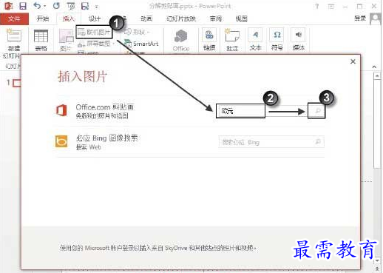Select slide 1 thumbnail in the slide panel
Viewport: 383px width, 273px height.
click(x=16, y=83)
